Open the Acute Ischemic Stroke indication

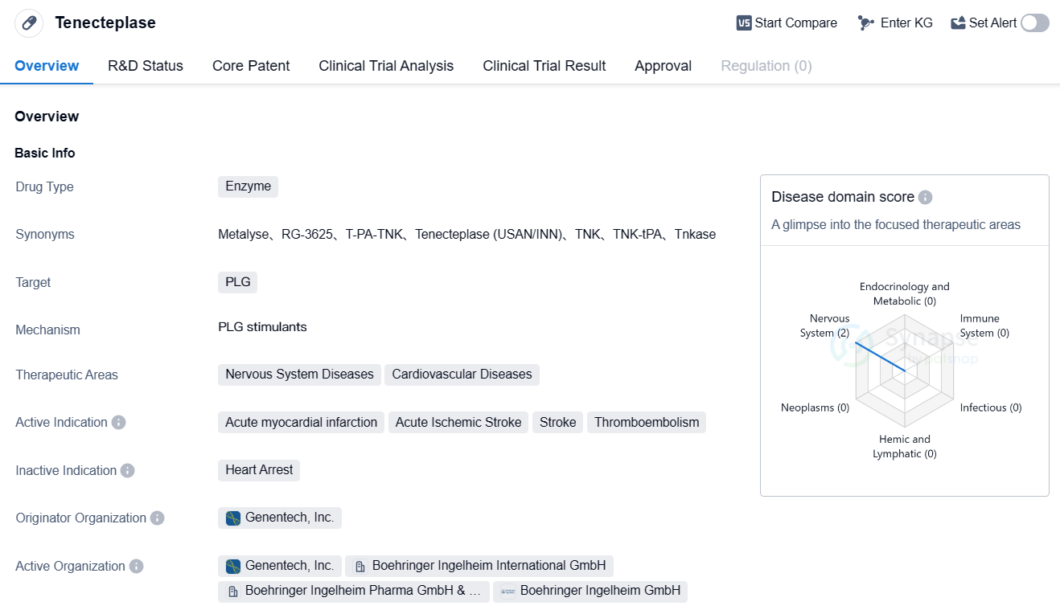(458, 423)
